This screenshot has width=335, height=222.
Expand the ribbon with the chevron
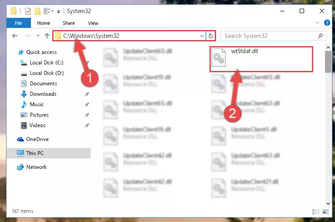(318, 23)
